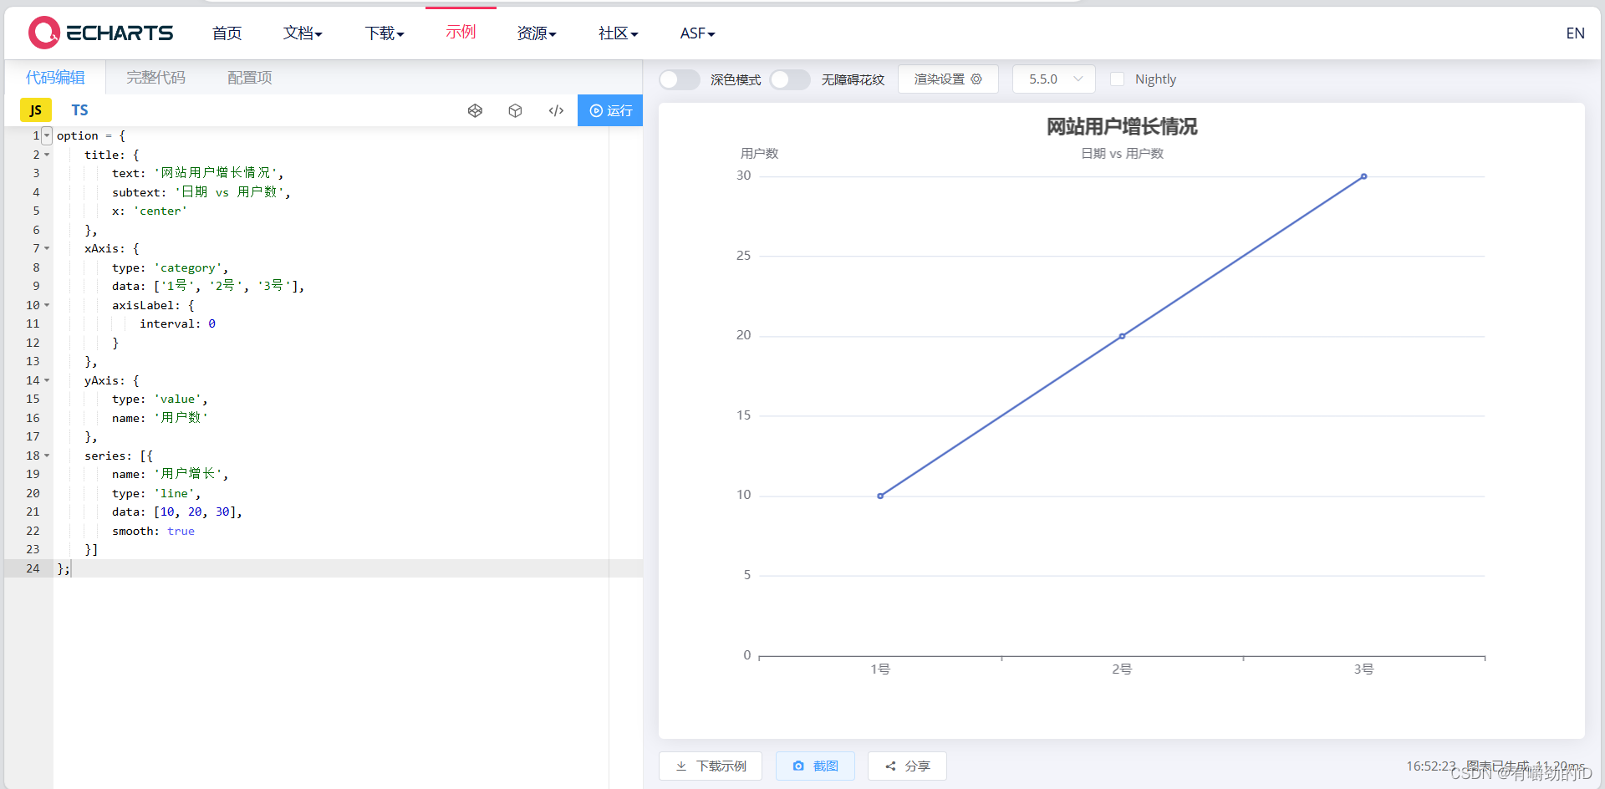Click code text x: 'center' on line 5
Image resolution: width=1605 pixels, height=789 pixels.
(150, 211)
